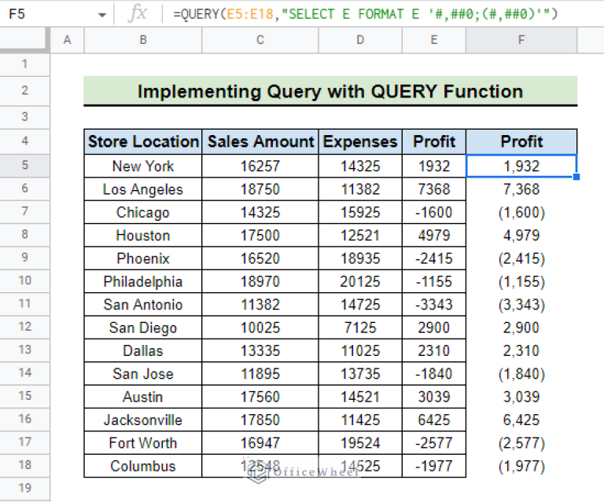Viewport: 604px width, 502px height.
Task: Click the sales amount 18970 cell
Action: (260, 281)
